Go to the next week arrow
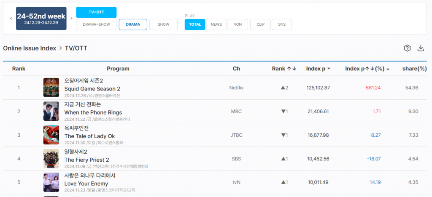This screenshot has width=432, height=197. coord(71,19)
